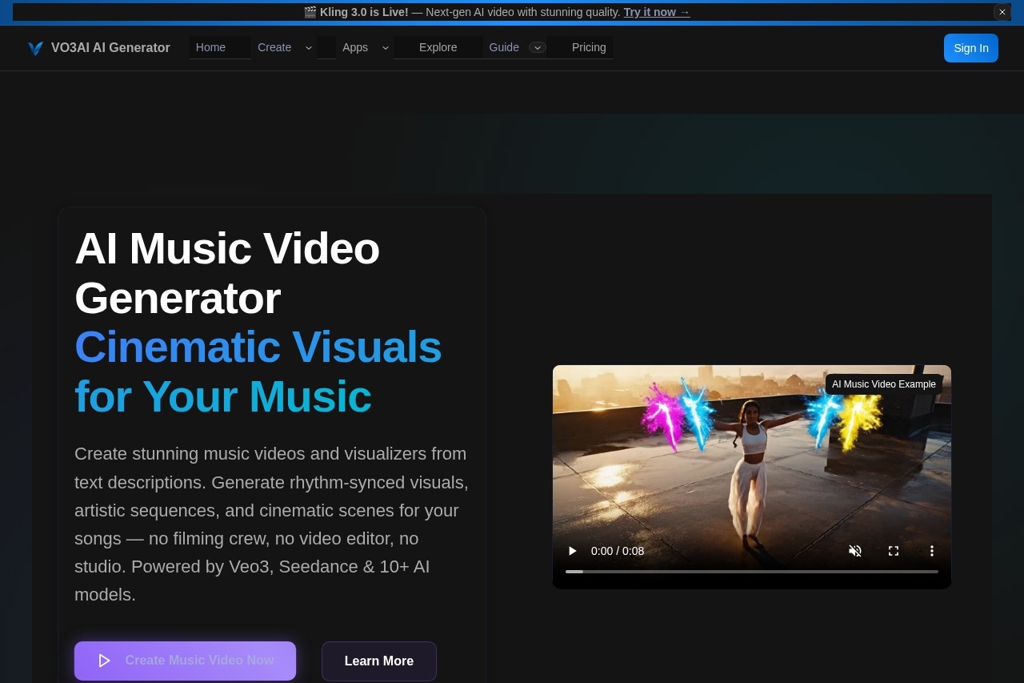1024x683 pixels.
Task: Enter fullscreen mode on the video
Action: pyautogui.click(x=894, y=551)
